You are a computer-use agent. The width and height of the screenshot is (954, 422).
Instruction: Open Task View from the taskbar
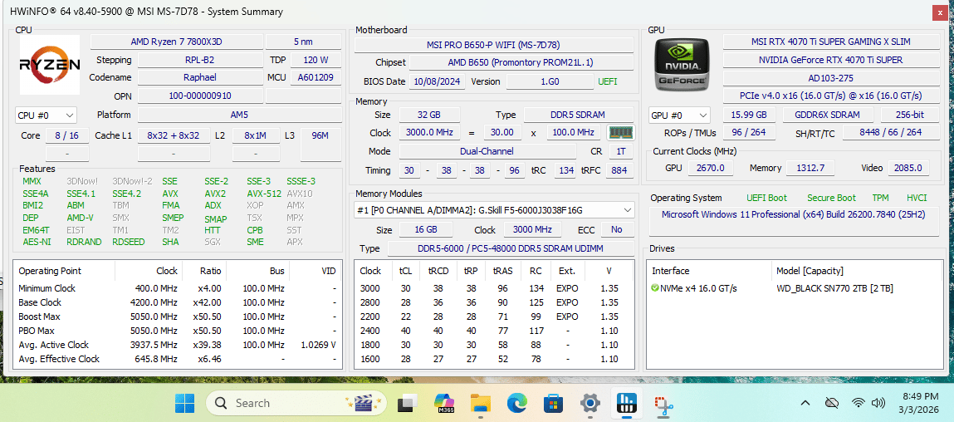[x=407, y=403]
